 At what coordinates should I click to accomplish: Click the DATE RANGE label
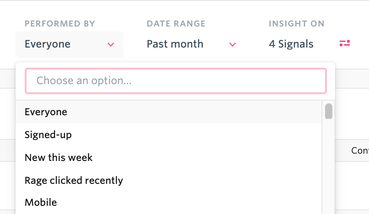coord(176,24)
